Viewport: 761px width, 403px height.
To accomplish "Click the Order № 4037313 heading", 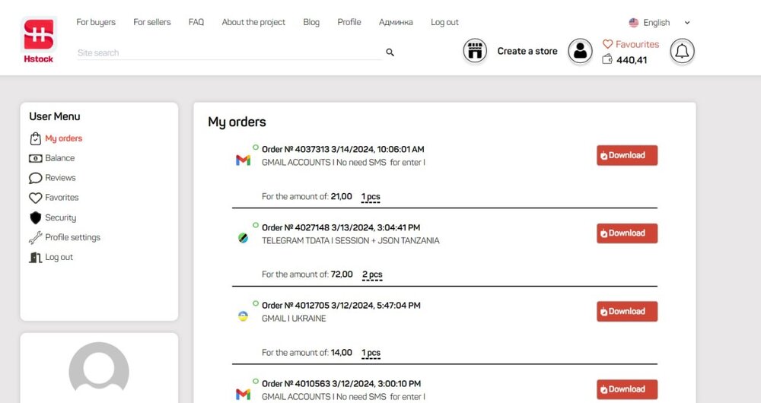I will (342, 149).
